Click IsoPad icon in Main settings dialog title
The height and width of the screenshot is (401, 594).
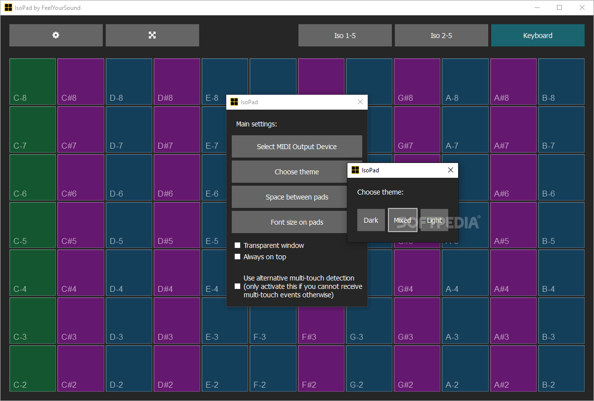click(x=234, y=102)
